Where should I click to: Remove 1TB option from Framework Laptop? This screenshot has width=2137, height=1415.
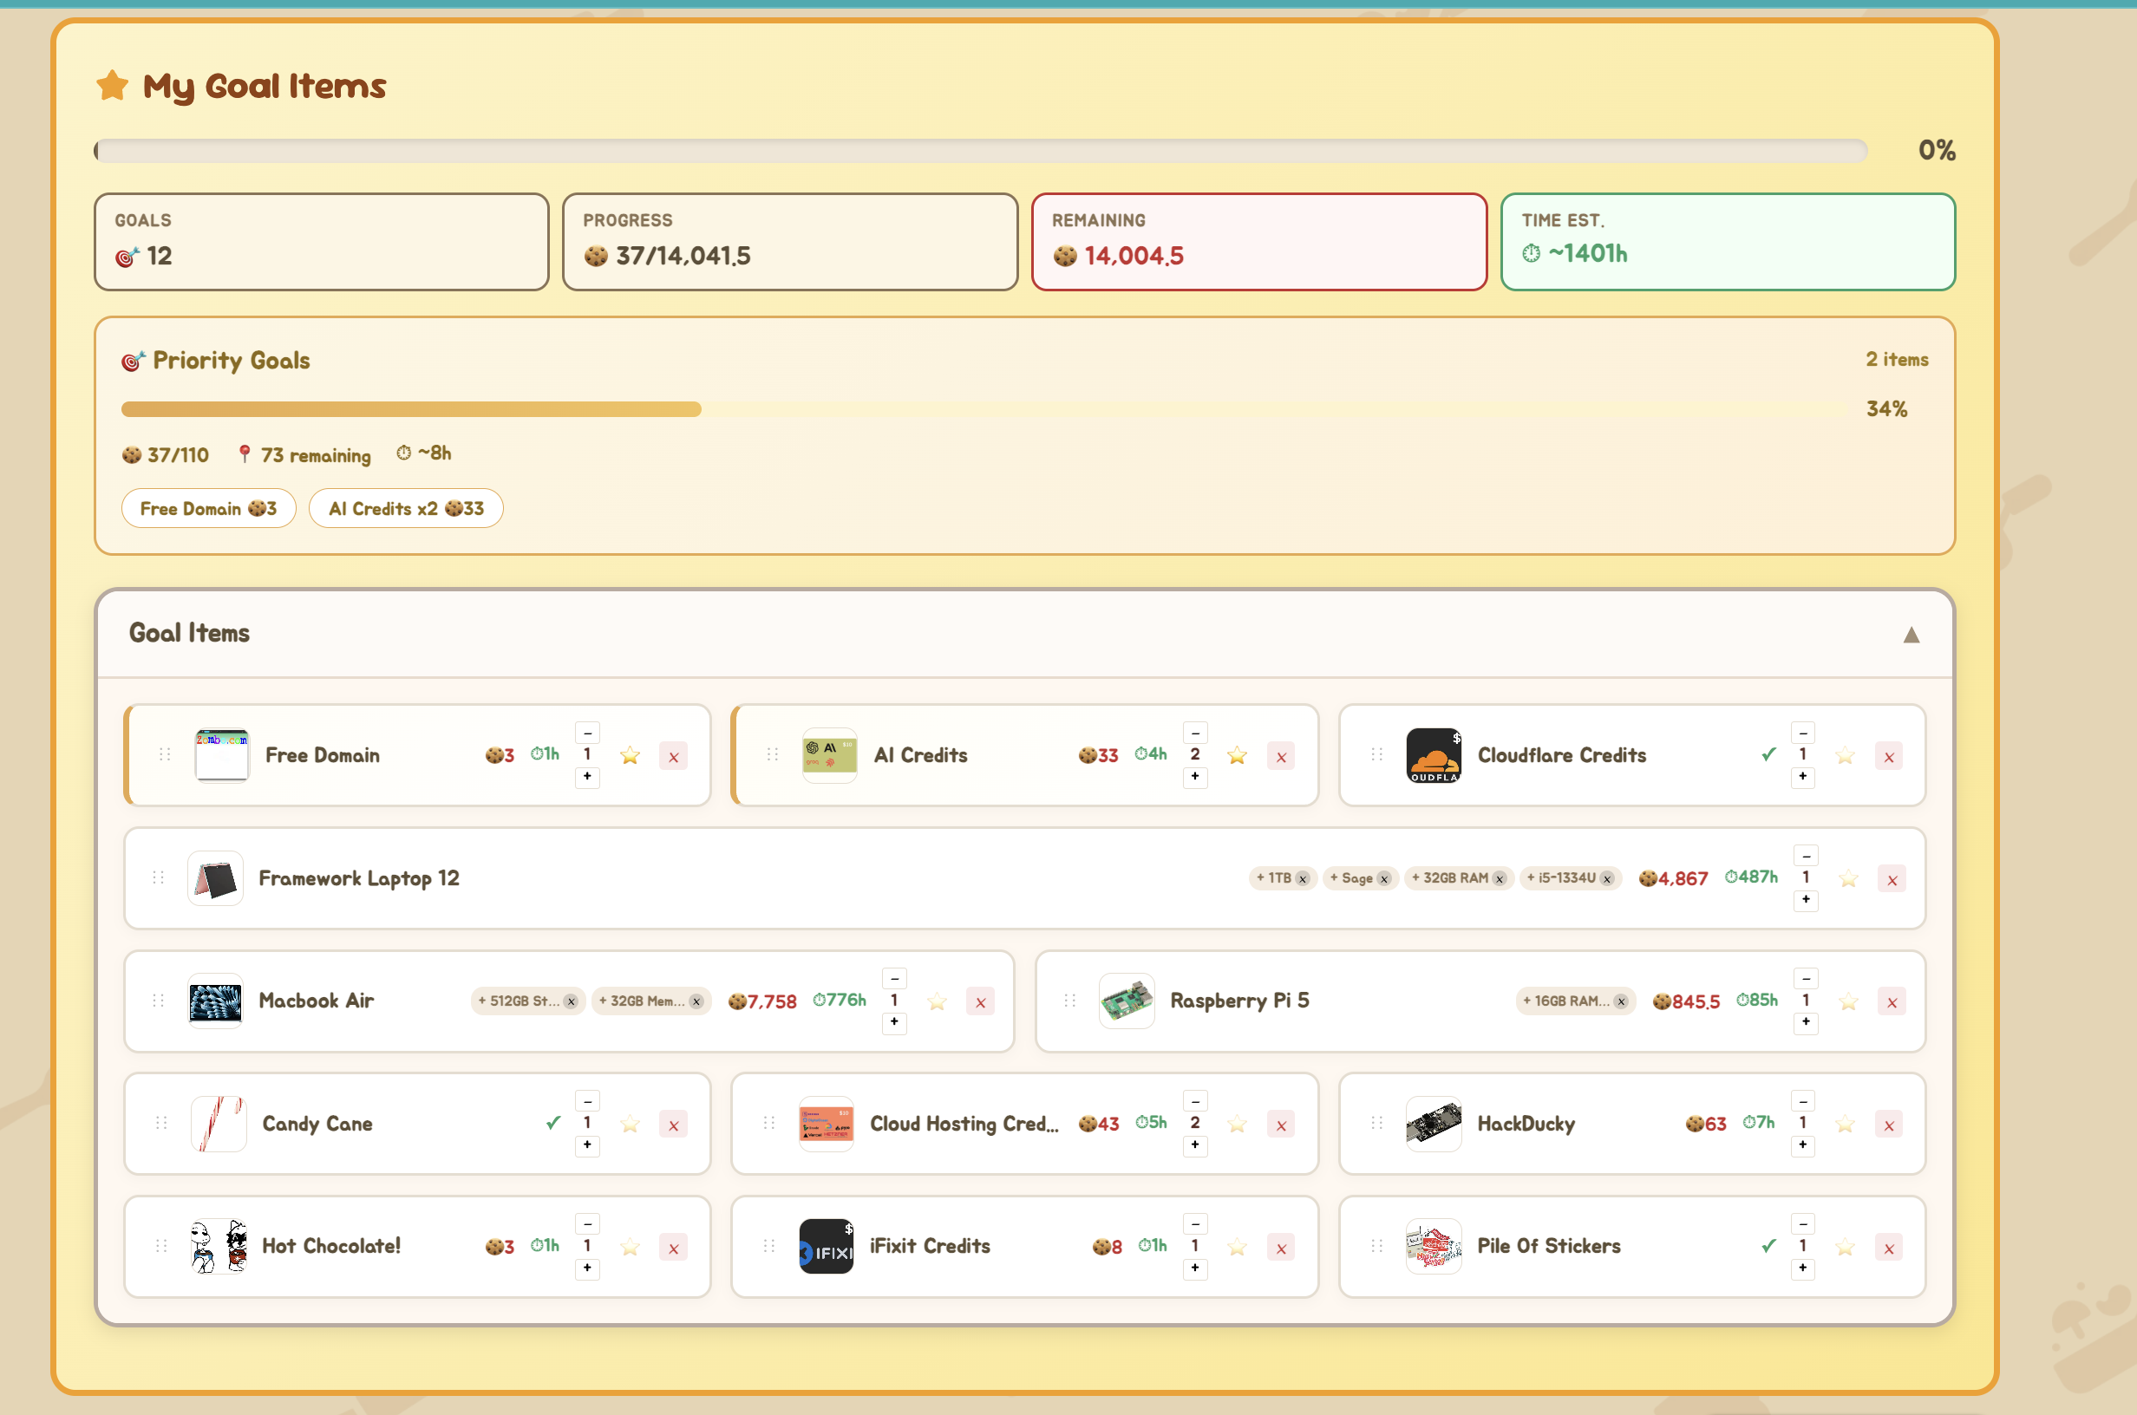point(1303,879)
